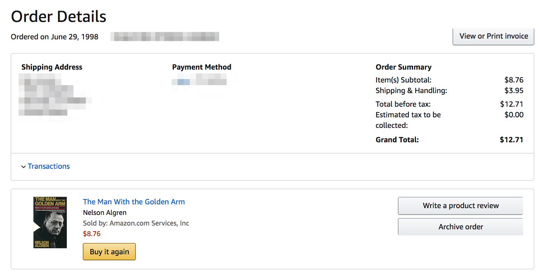Click the Sold by Amazon.com Services text
The width and height of the screenshot is (539, 274).
pos(136,223)
